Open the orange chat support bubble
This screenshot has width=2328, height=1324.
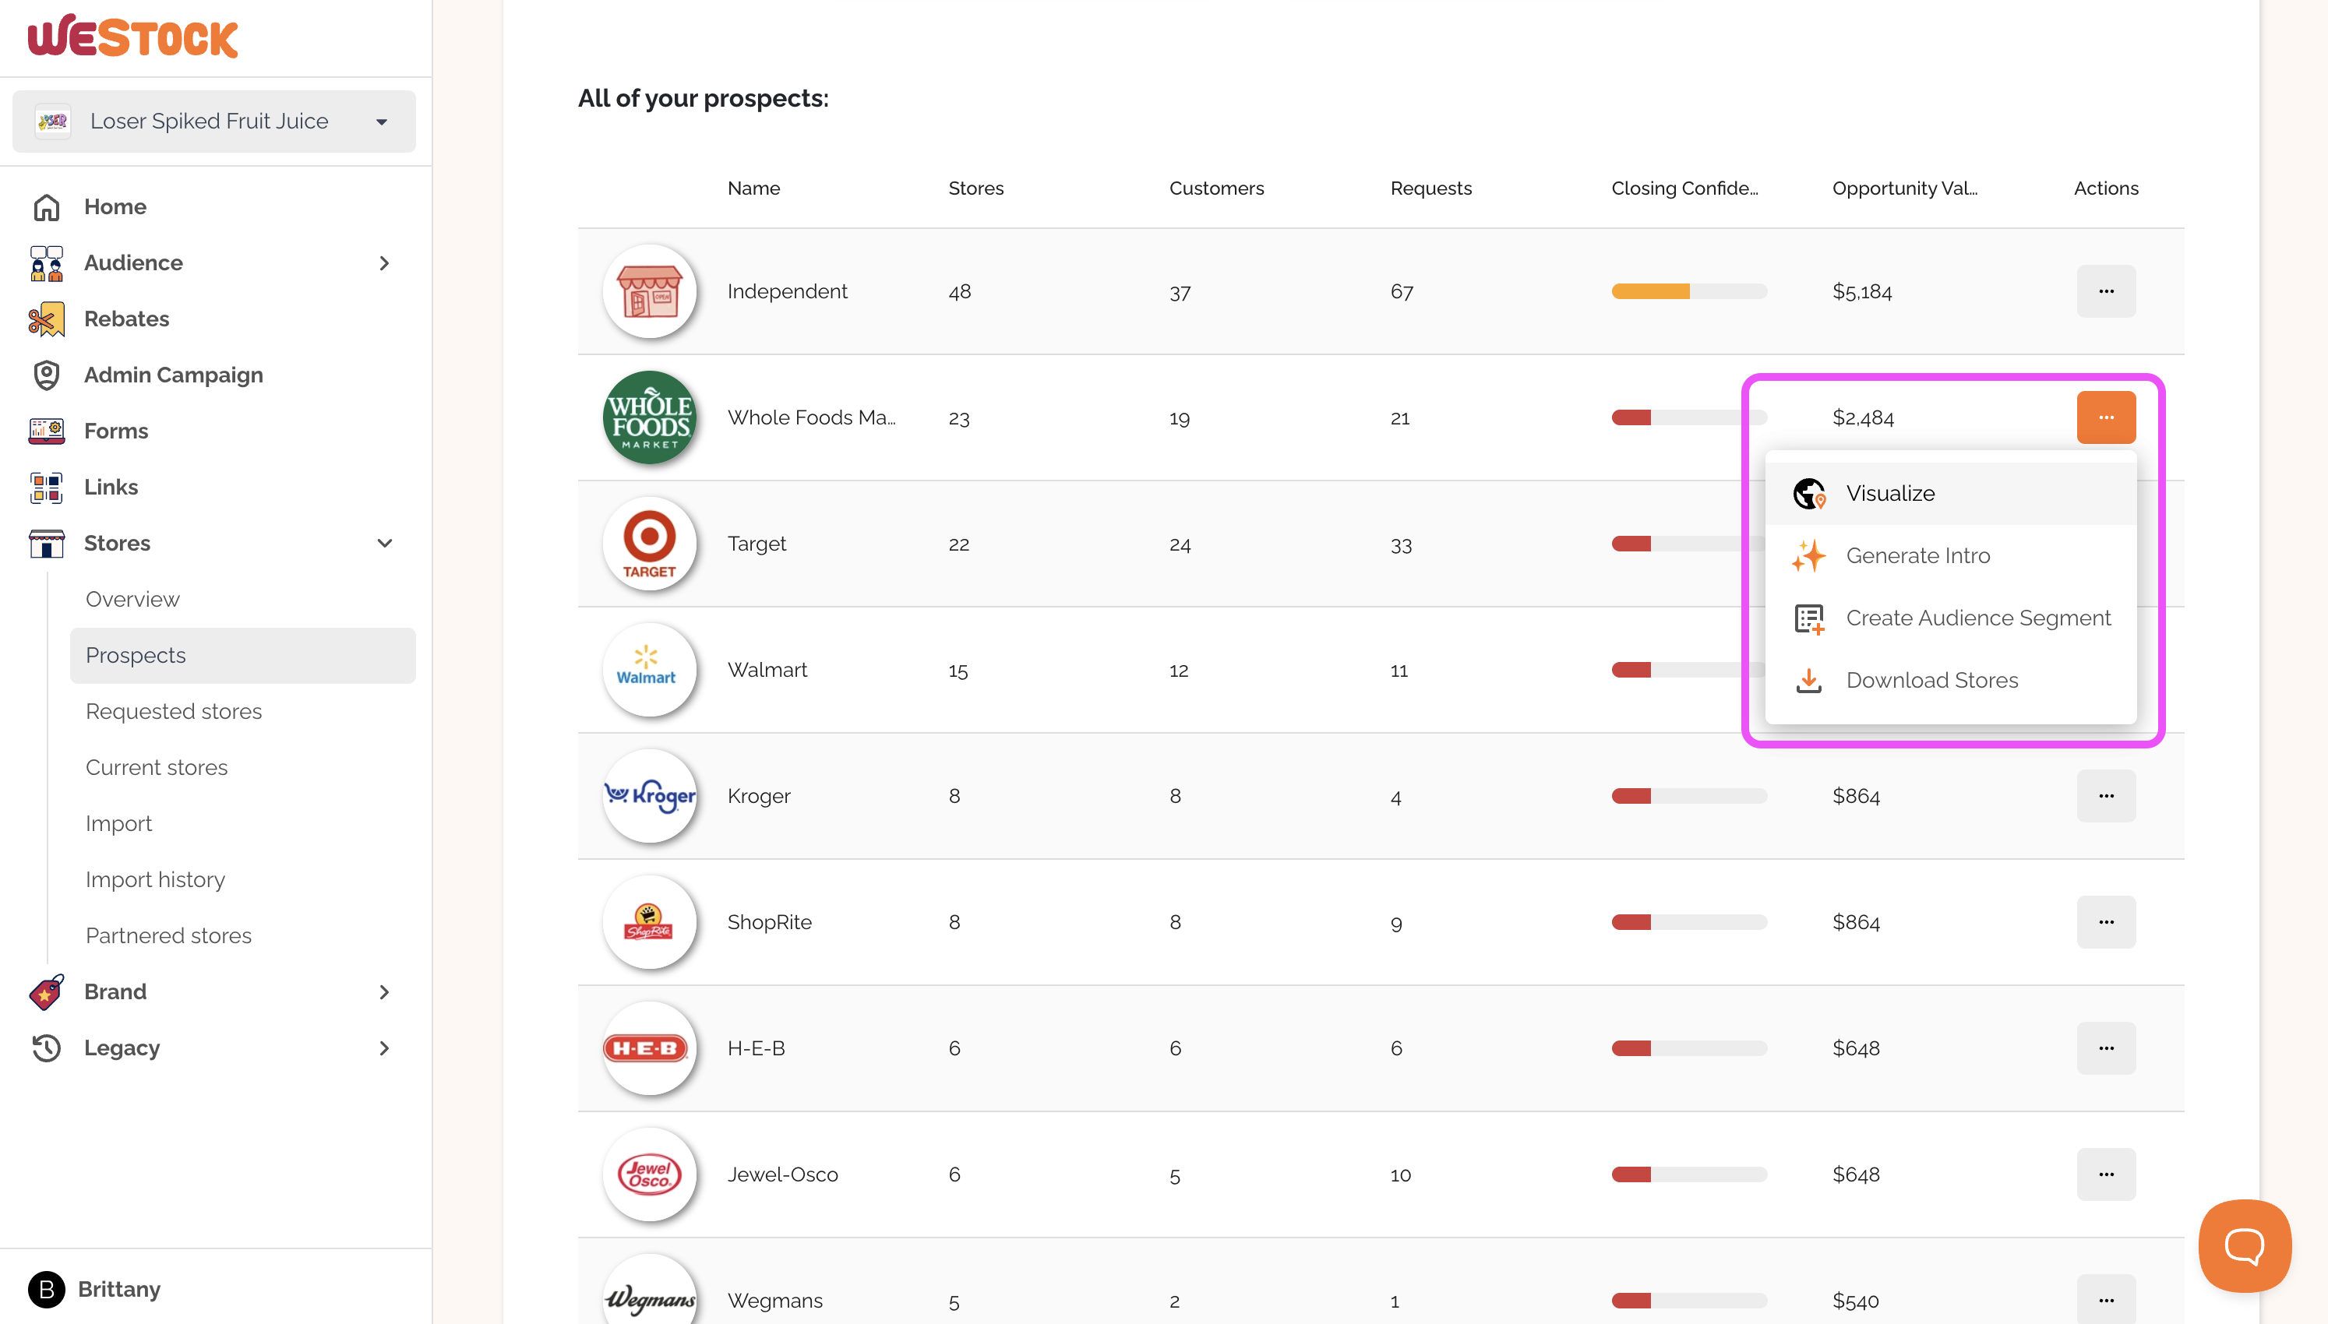[x=2243, y=1245]
